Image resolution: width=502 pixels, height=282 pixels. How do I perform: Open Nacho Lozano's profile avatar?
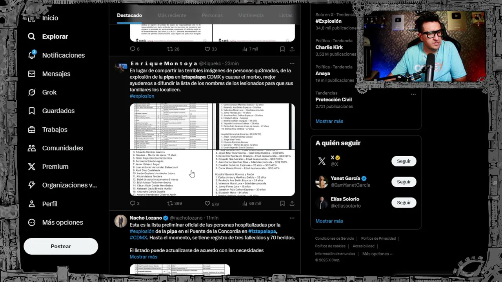point(120,221)
